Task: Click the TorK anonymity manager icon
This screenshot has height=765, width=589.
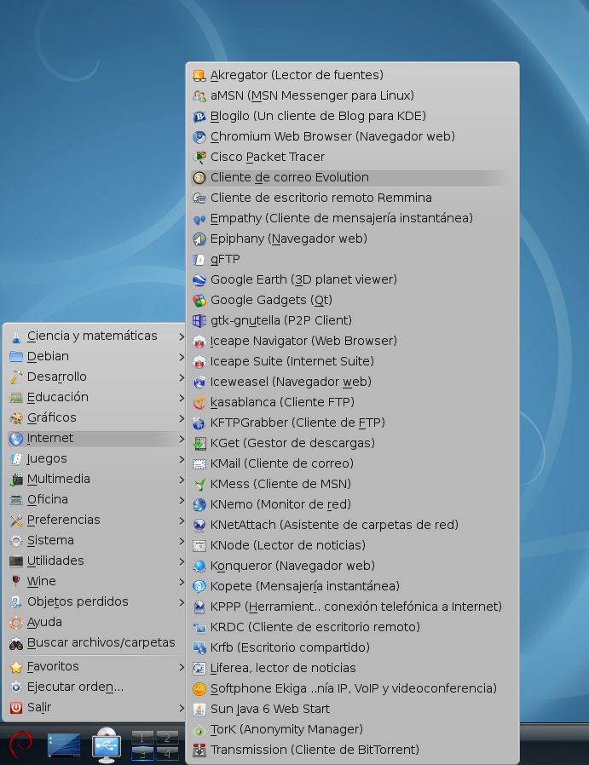Action: (x=199, y=730)
